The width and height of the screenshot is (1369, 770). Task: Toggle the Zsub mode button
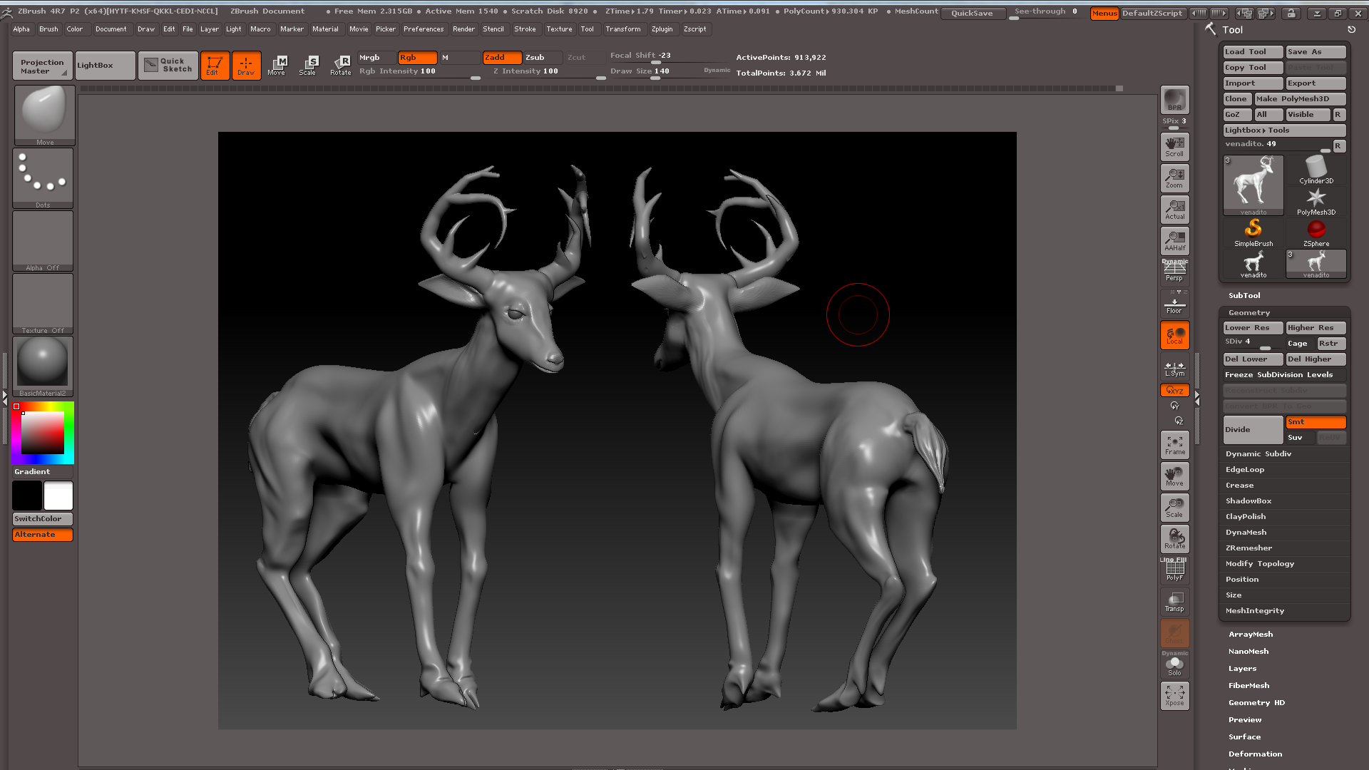542,58
